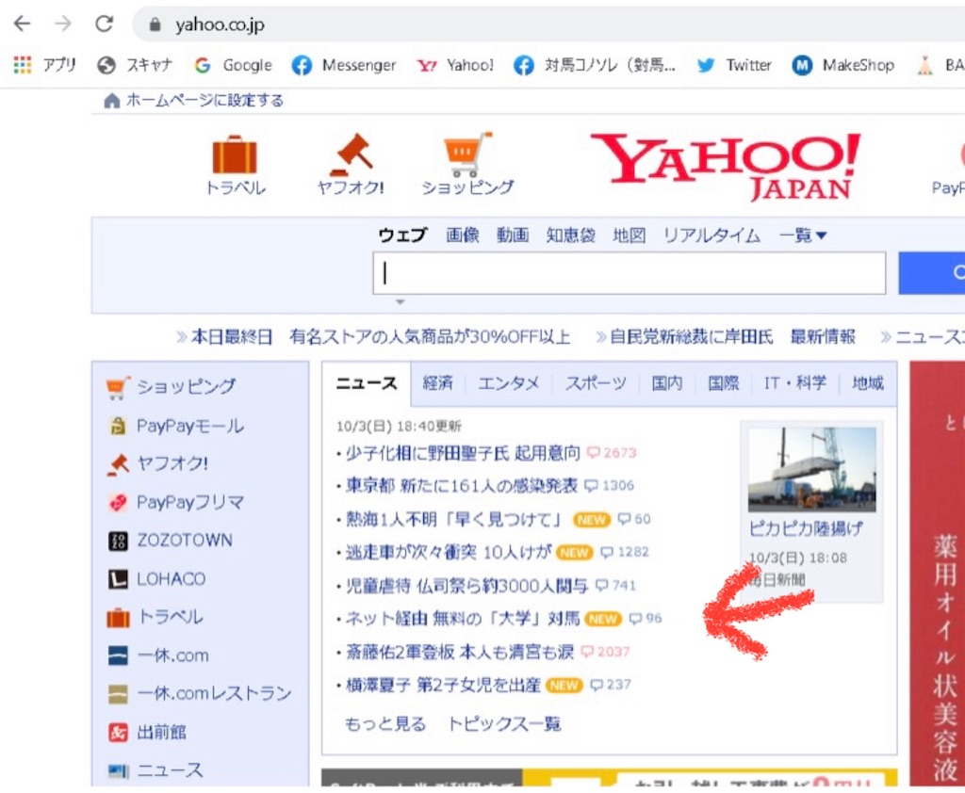Click もっと見る below news list

[385, 724]
